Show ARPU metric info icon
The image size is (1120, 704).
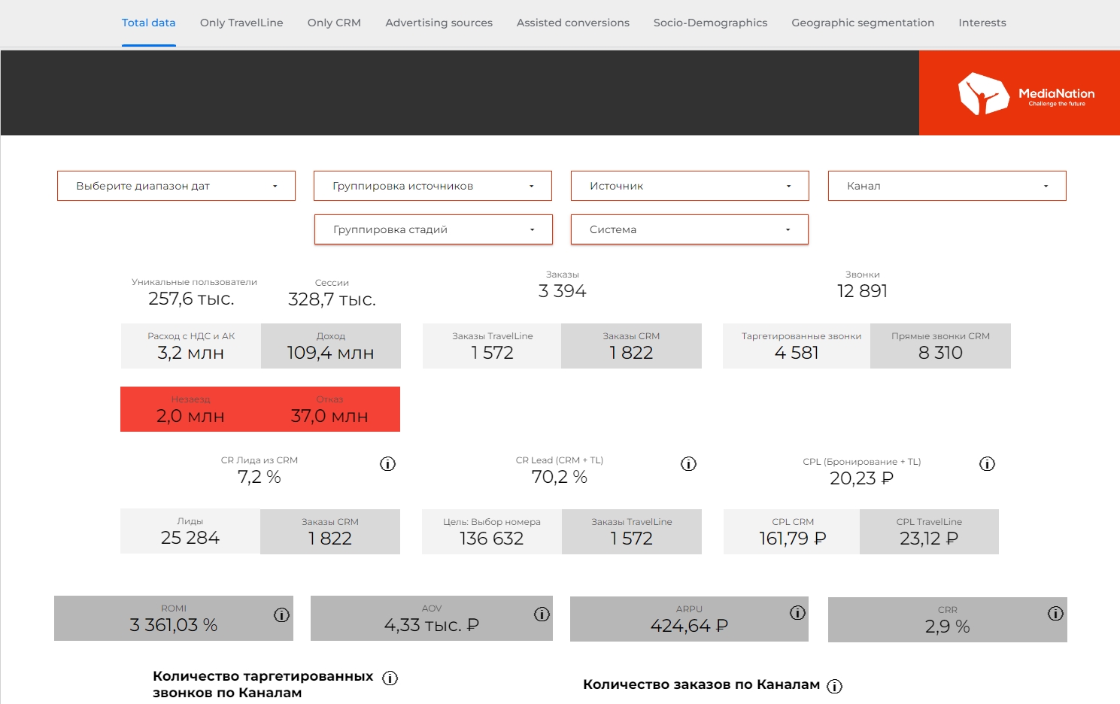797,613
